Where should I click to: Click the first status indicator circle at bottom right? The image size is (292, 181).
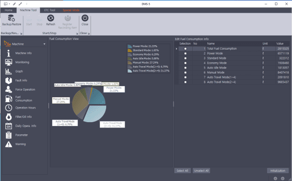(275, 179)
